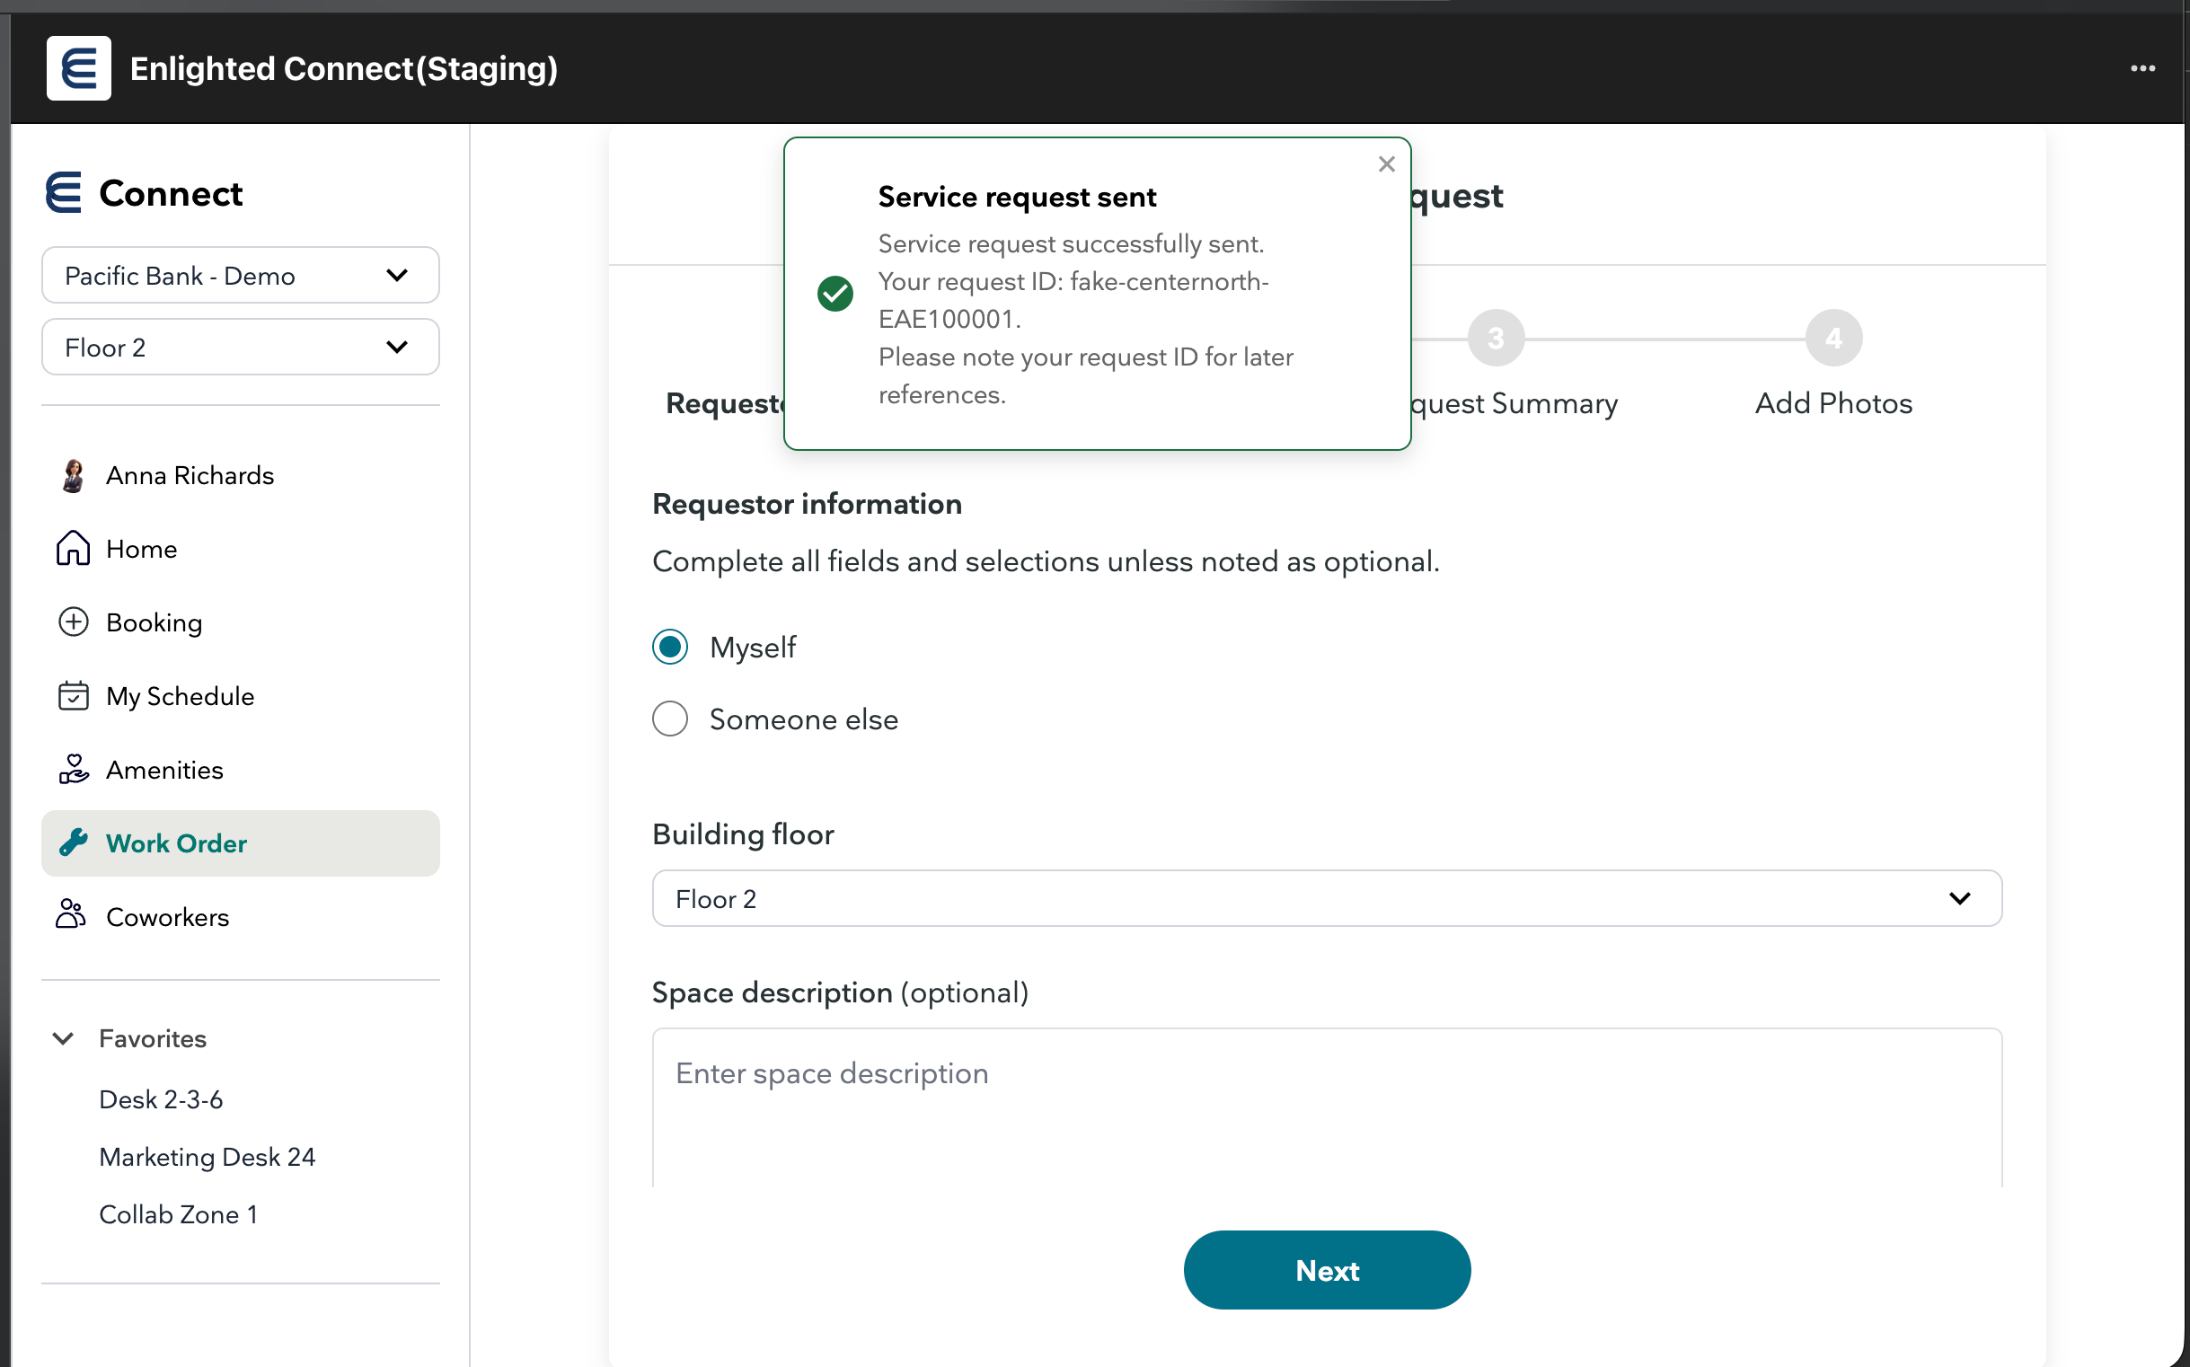Open the sidebar Floor 2 dropdown

point(240,348)
